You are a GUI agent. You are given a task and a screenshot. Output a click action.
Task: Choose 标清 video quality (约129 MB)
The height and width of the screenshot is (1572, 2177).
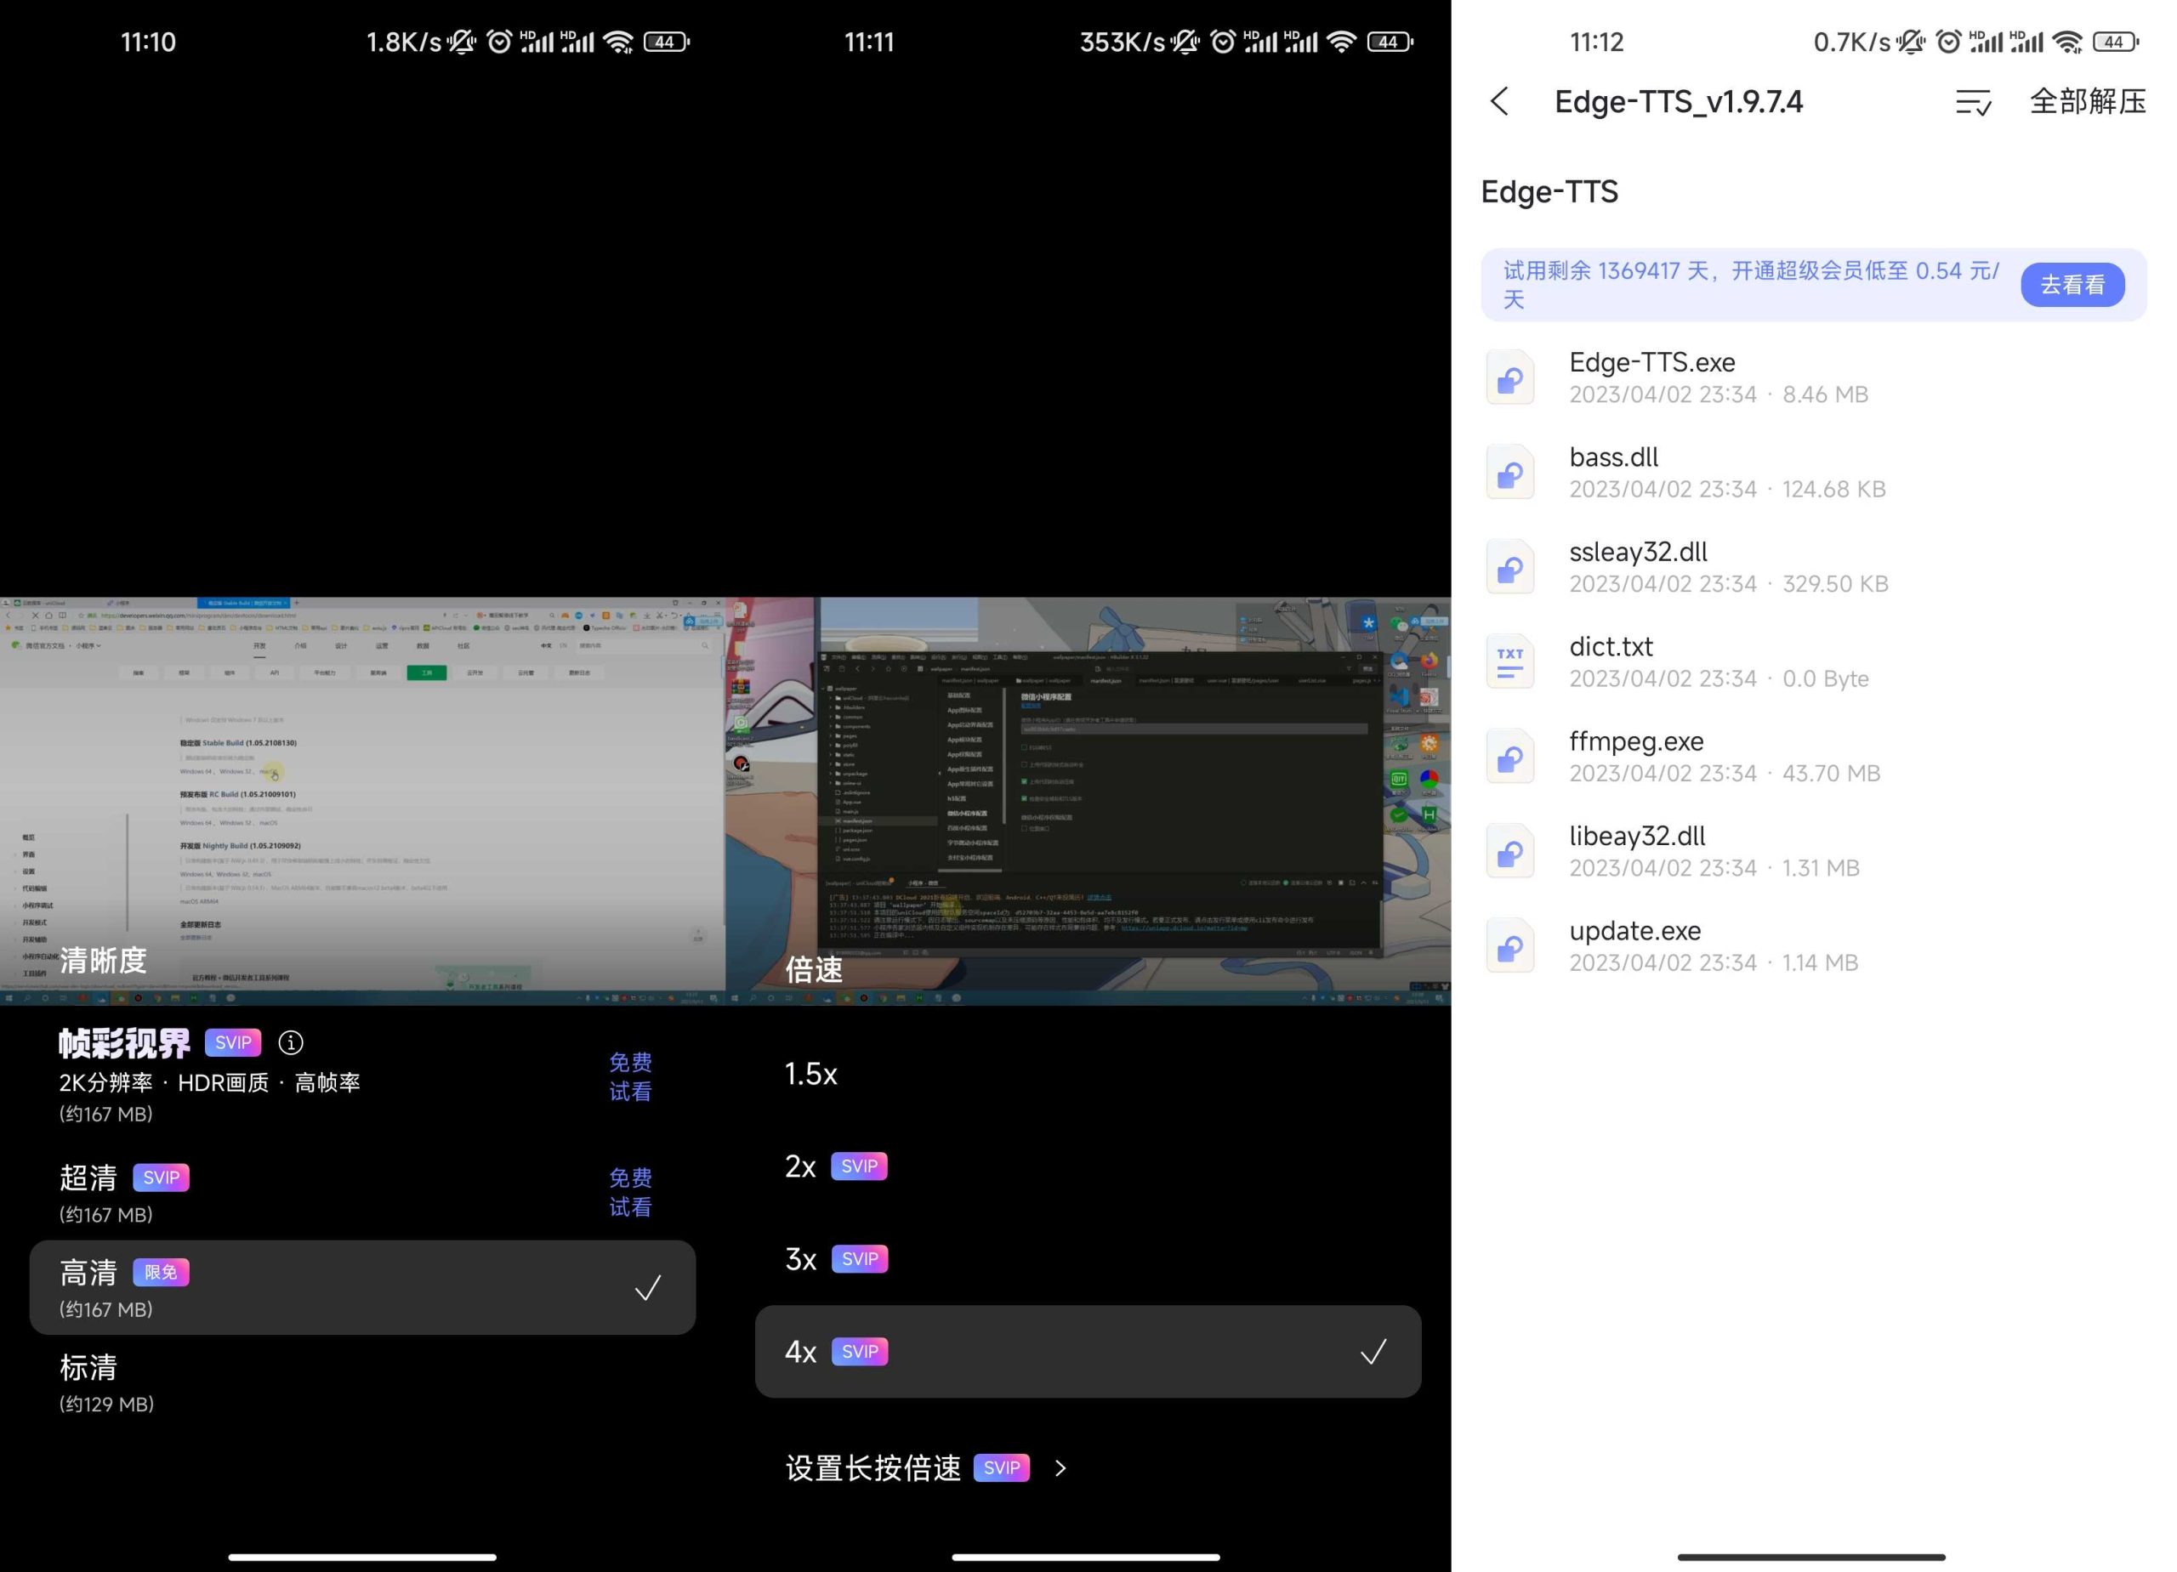click(363, 1383)
